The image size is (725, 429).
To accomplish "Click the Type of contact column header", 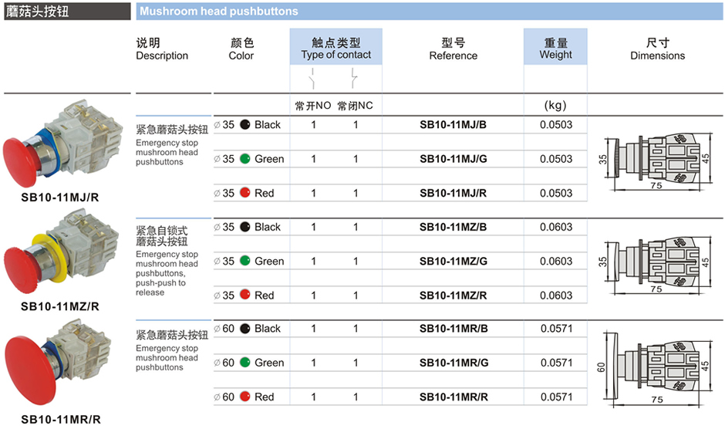I will [336, 49].
